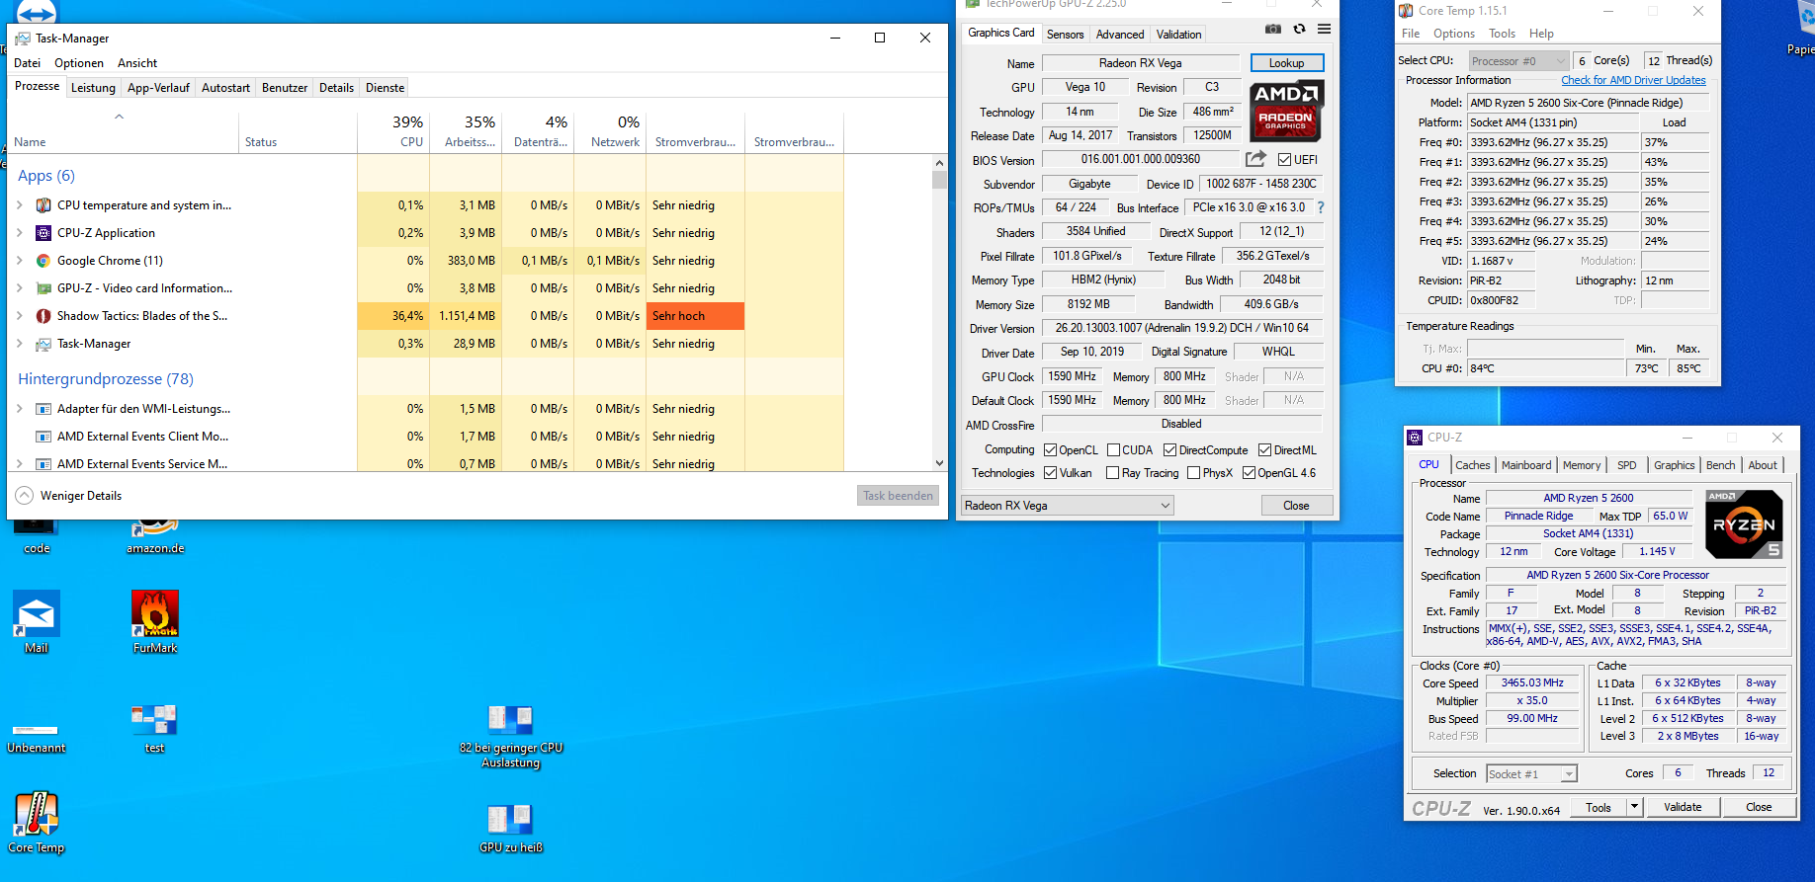Click 'Task beenden' button

pos(898,496)
